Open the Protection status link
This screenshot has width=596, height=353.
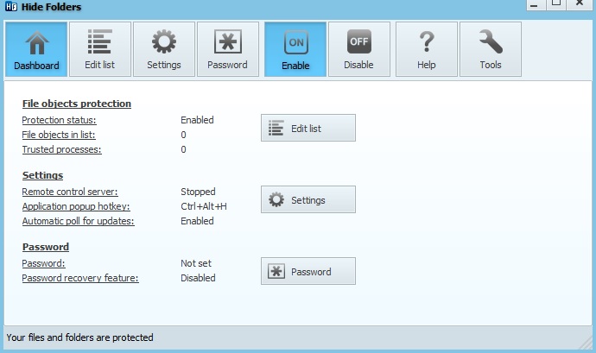coord(59,120)
